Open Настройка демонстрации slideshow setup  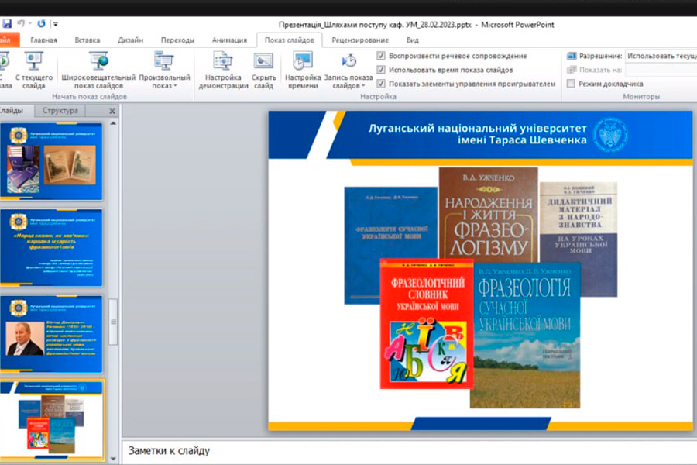tap(223, 62)
